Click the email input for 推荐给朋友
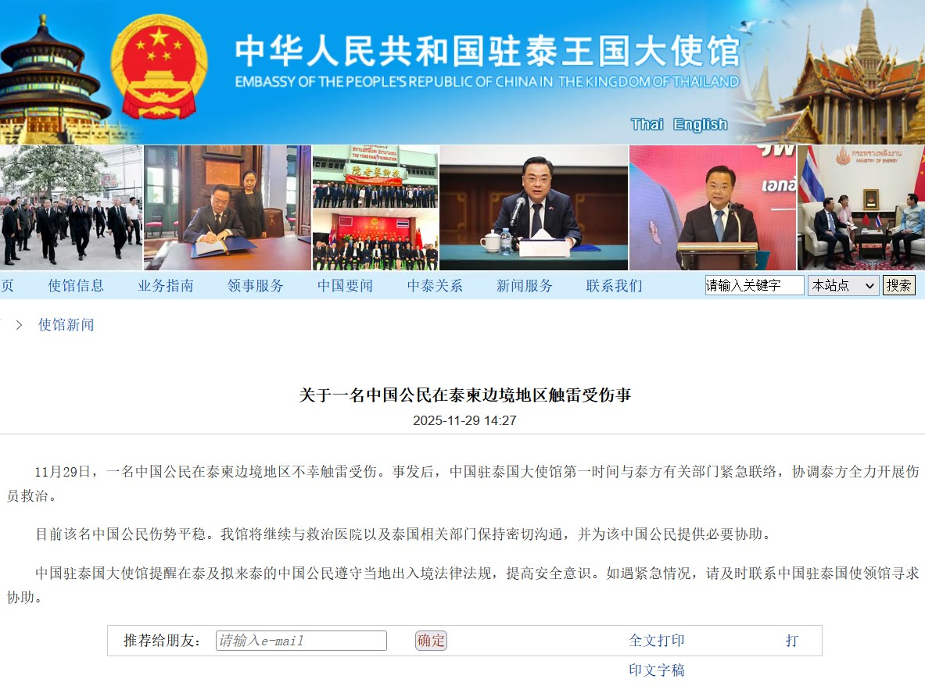925x693 pixels. [302, 641]
